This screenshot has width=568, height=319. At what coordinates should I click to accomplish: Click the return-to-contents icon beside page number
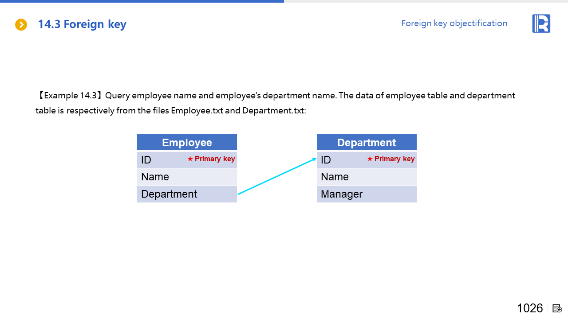(x=557, y=308)
